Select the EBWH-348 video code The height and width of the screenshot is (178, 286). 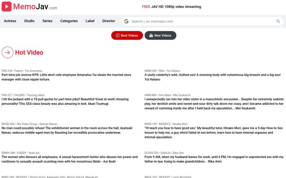coord(8,153)
